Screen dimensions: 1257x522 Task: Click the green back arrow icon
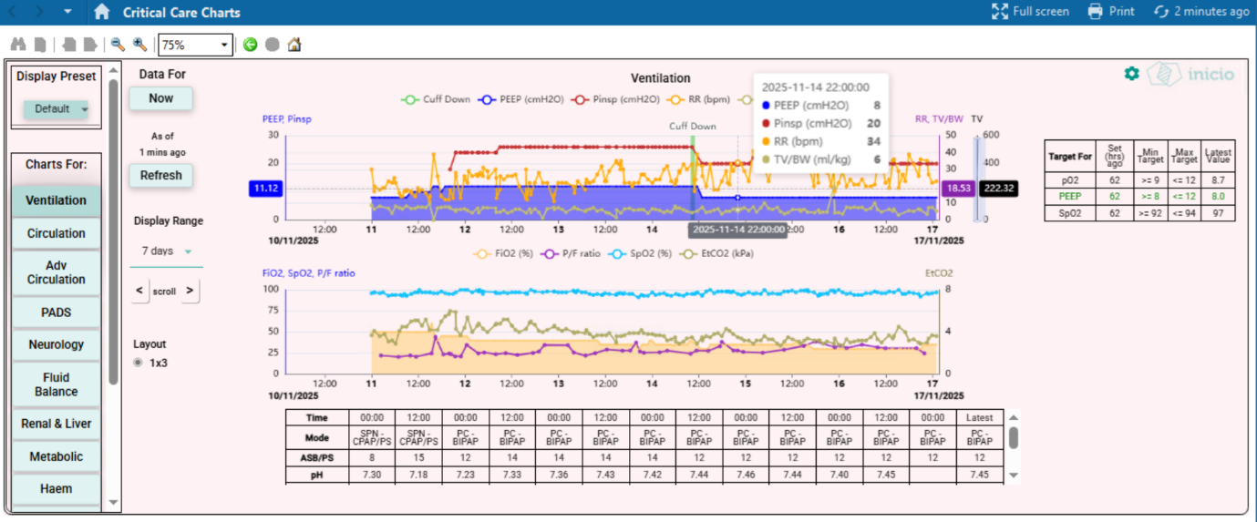pos(251,44)
